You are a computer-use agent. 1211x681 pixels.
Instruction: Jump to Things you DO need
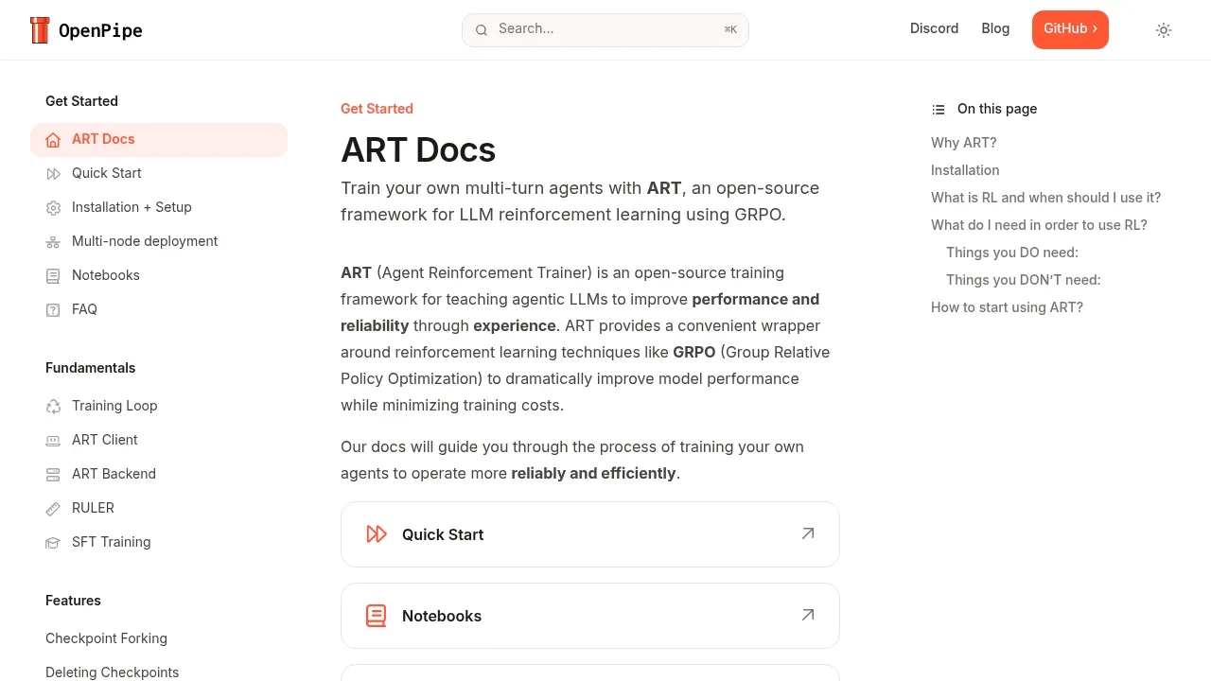coord(1012,253)
